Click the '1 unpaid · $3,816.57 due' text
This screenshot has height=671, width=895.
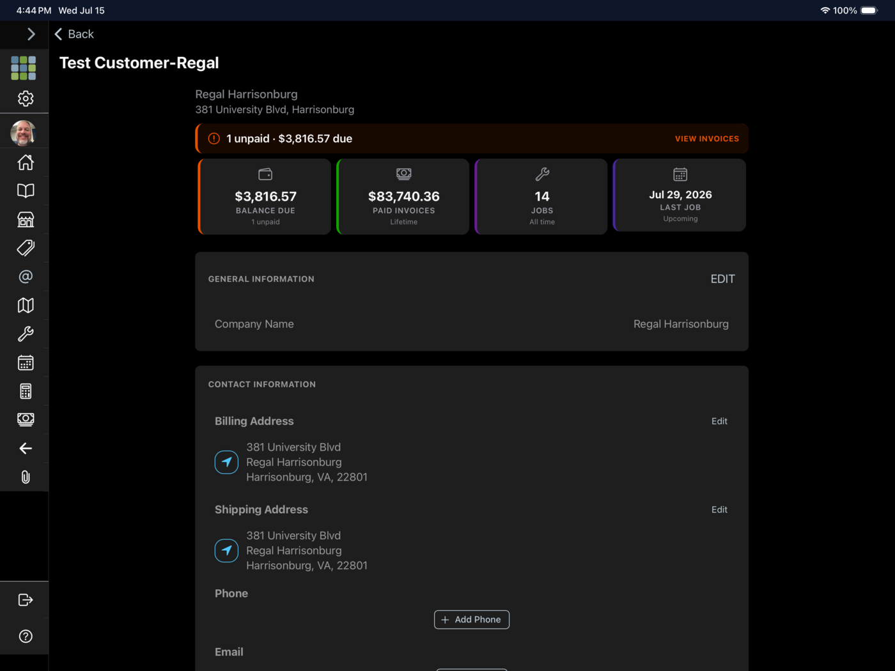(x=289, y=139)
